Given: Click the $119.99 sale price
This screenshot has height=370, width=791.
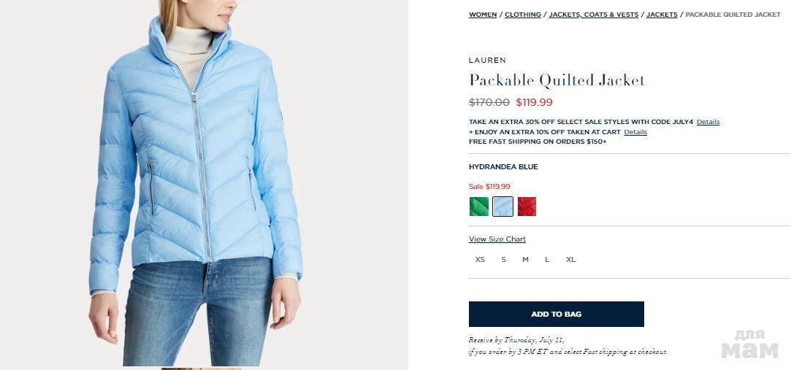Looking at the screenshot, I should [534, 102].
